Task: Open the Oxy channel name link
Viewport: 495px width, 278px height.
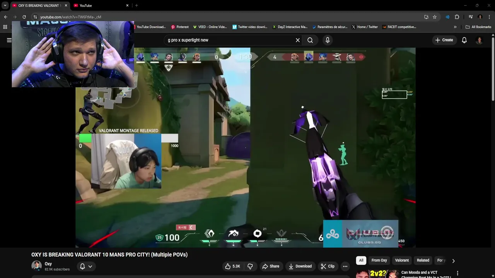Action: 48,264
